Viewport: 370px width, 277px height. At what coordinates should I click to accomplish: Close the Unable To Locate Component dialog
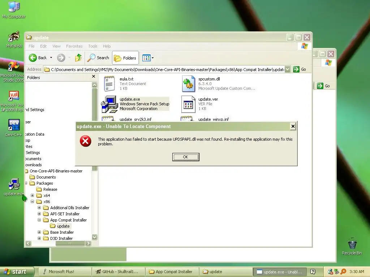(293, 127)
